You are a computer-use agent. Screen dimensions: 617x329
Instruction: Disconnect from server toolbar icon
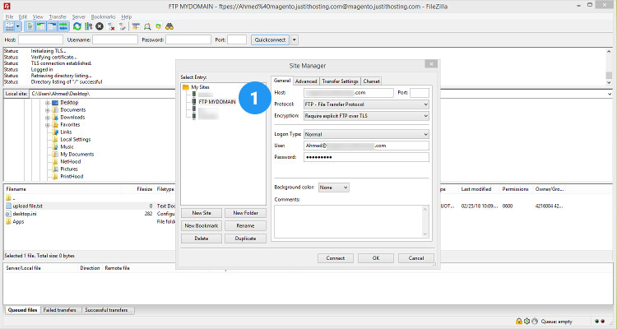(111, 26)
